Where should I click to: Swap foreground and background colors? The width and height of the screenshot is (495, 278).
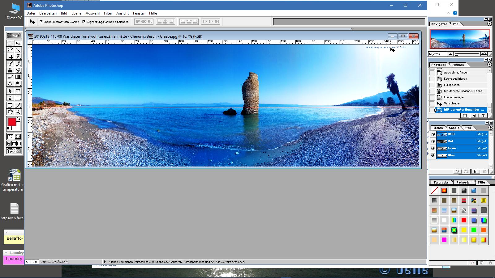coord(19,119)
